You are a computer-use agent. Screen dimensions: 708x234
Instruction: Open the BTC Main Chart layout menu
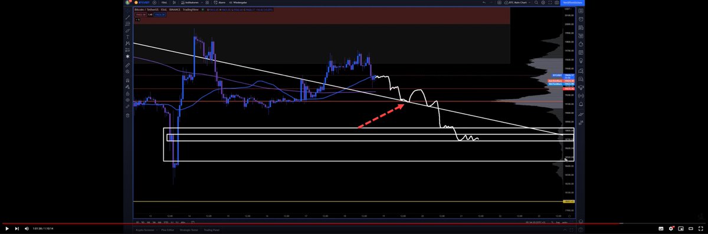(517, 2)
